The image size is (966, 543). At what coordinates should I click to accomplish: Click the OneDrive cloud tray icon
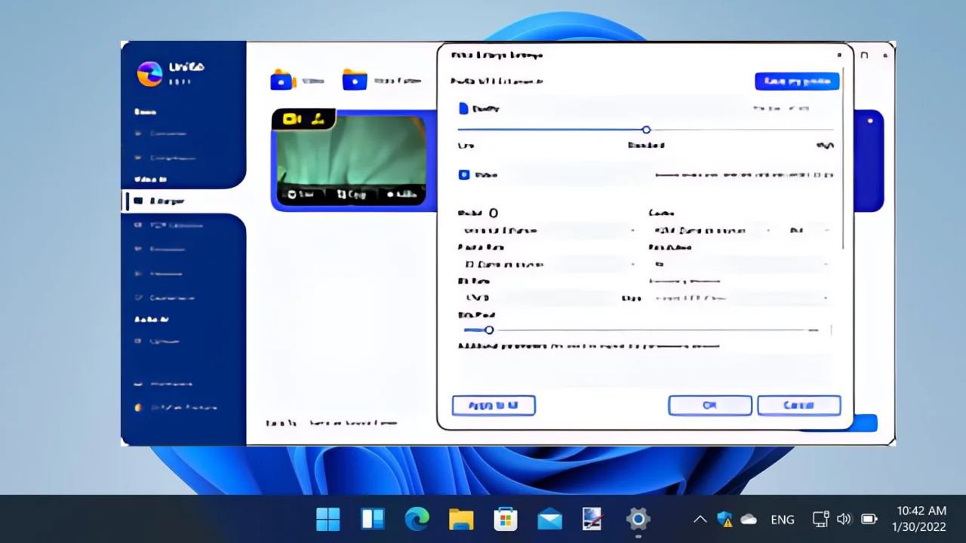(749, 519)
